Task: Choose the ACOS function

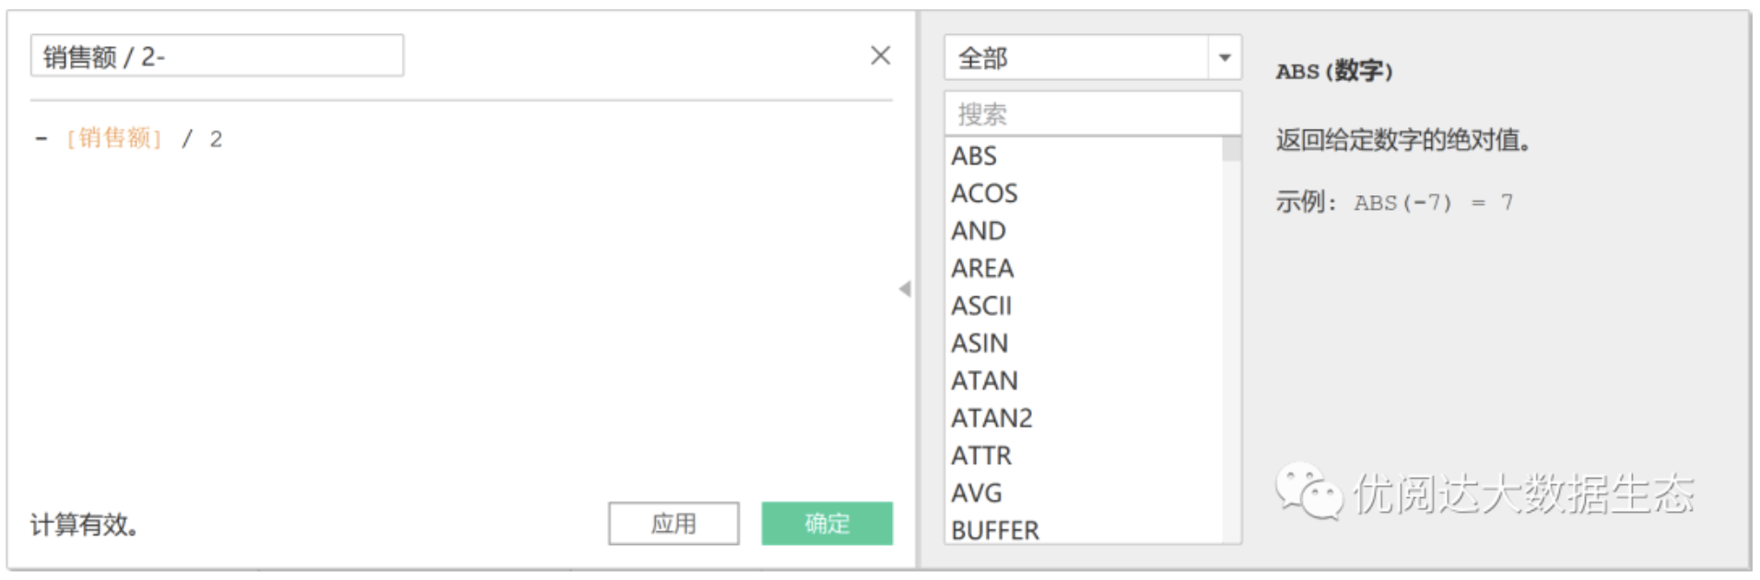Action: click(x=984, y=193)
